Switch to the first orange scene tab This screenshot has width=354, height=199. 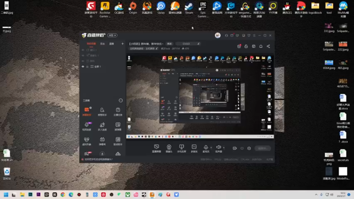coord(91,43)
